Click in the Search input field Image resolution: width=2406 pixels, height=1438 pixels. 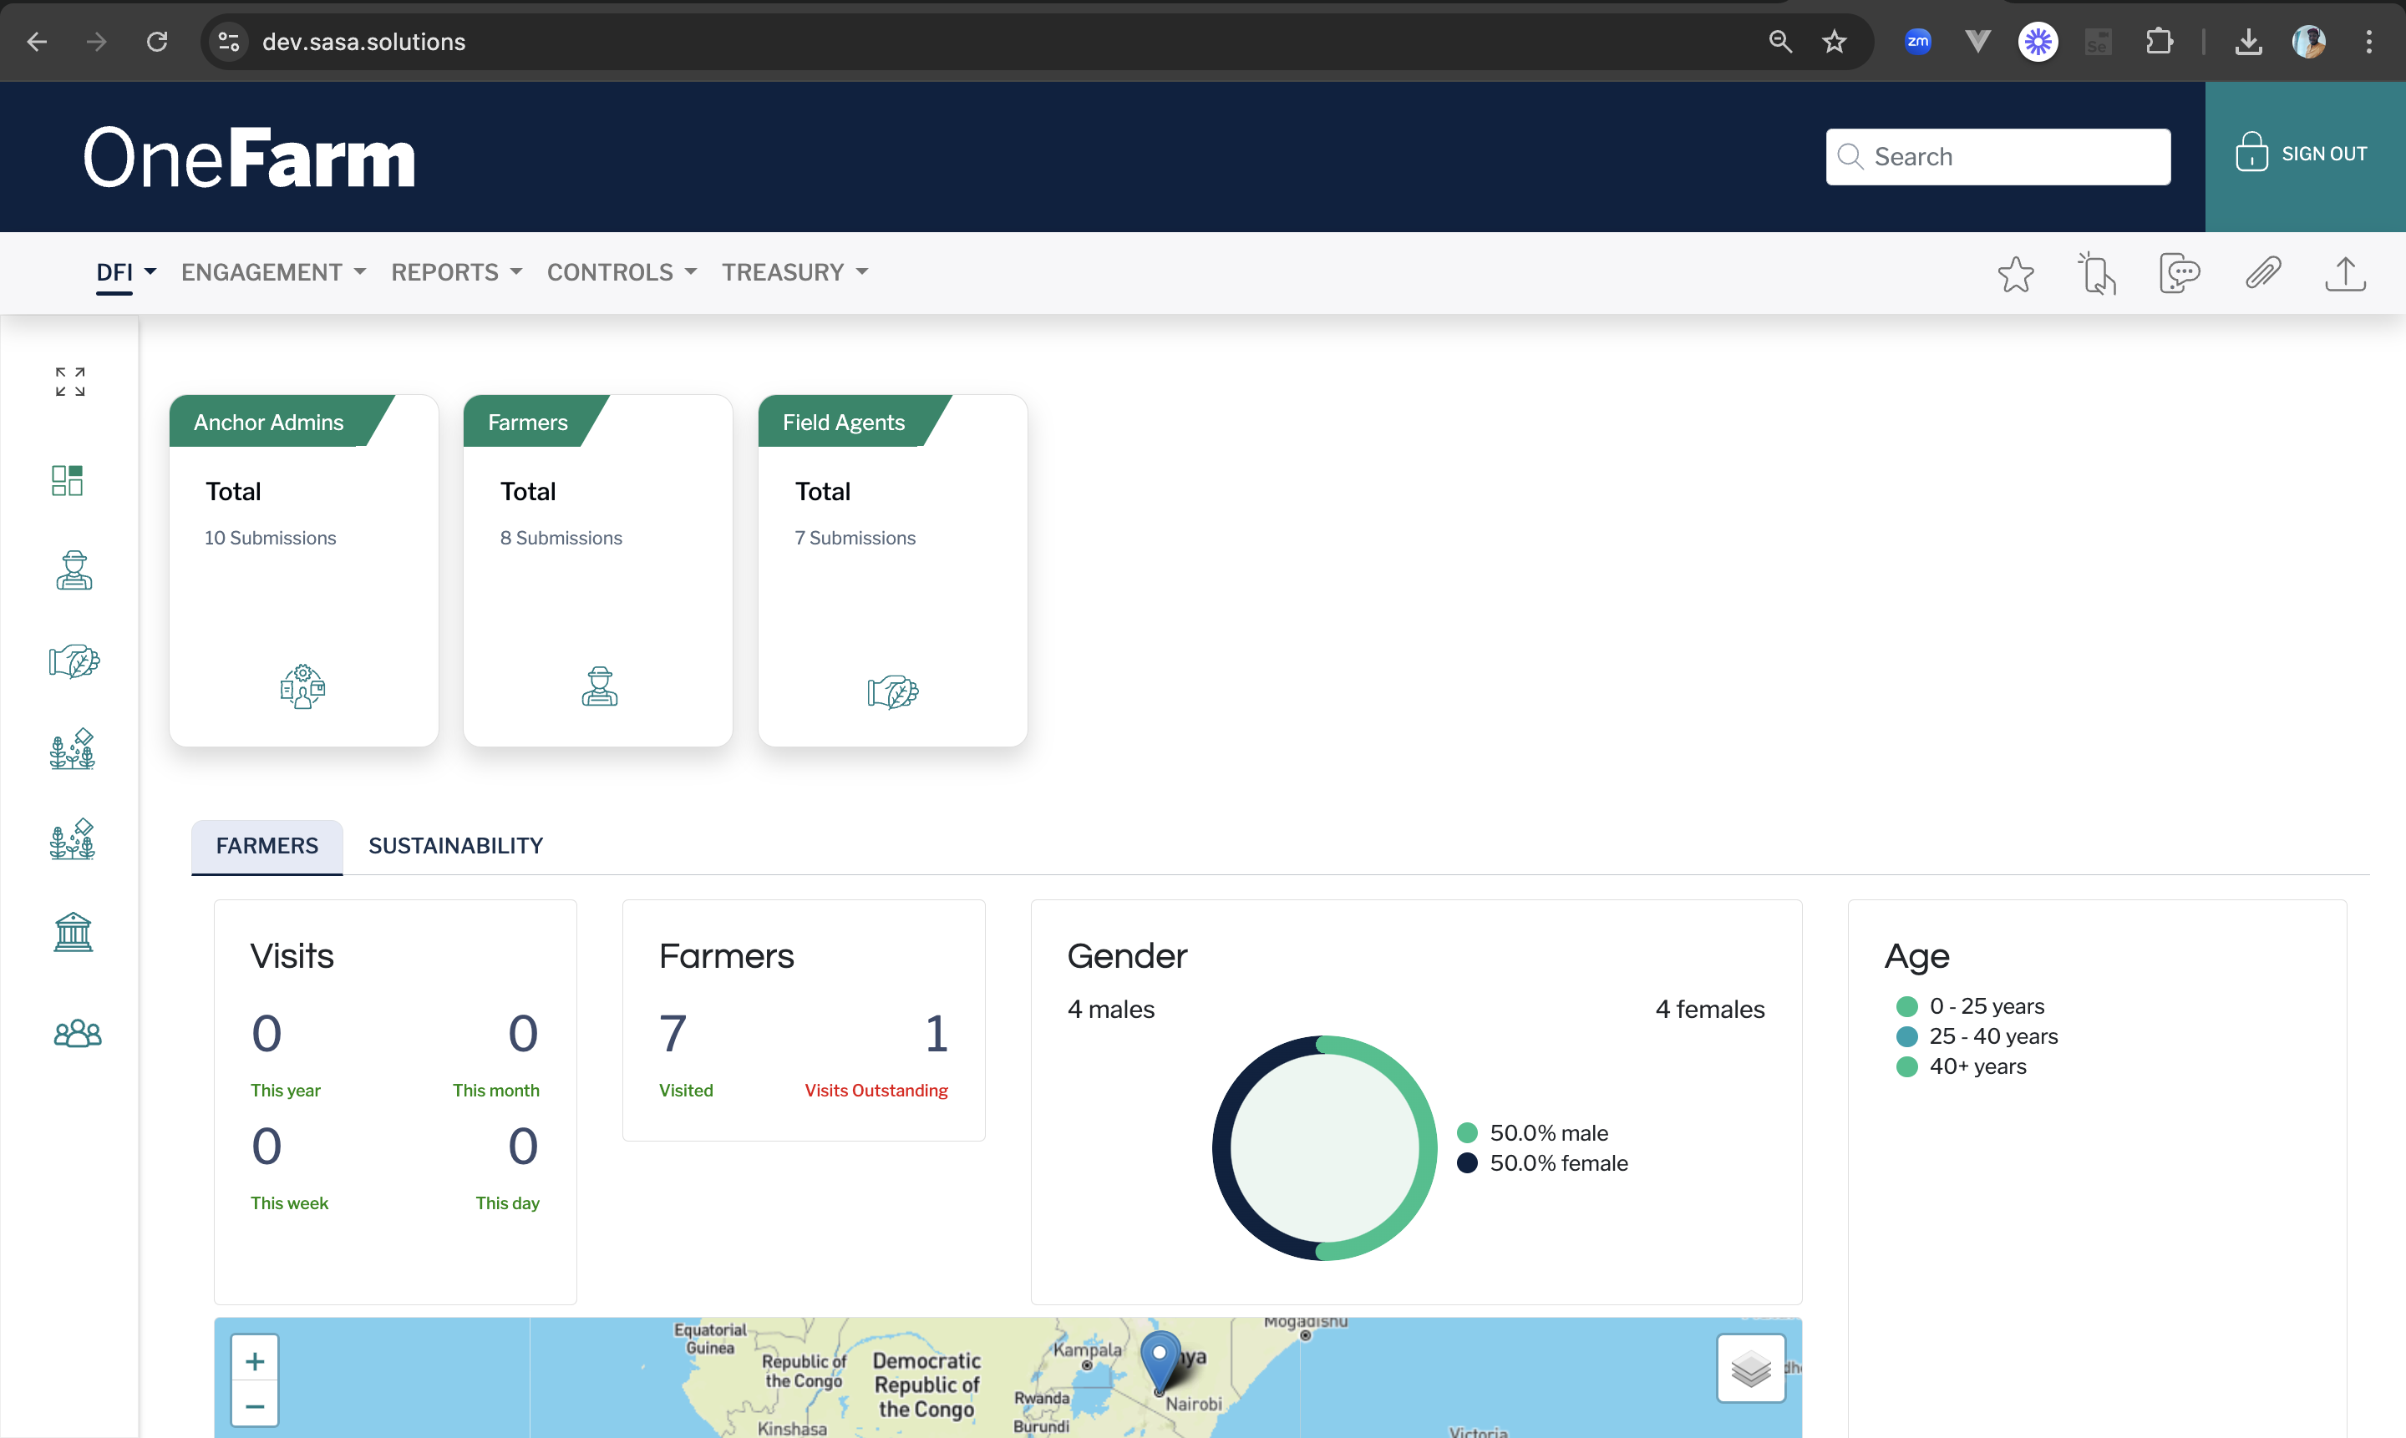click(1997, 156)
